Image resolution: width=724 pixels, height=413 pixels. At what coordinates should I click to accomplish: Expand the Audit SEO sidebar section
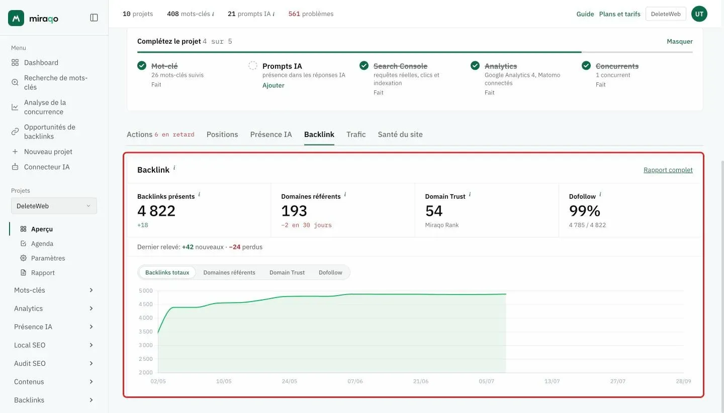(x=54, y=363)
